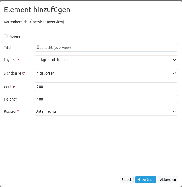Click the chevron arrow of Layerset select
This screenshot has width=182, height=187.
click(x=174, y=60)
